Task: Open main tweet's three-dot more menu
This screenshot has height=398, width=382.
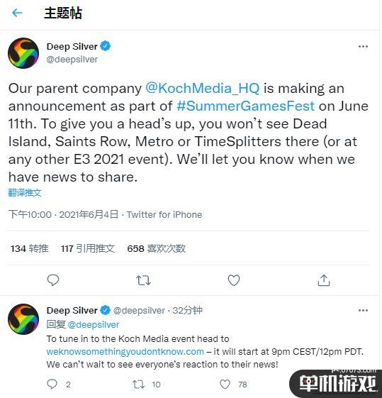Action: point(363,46)
